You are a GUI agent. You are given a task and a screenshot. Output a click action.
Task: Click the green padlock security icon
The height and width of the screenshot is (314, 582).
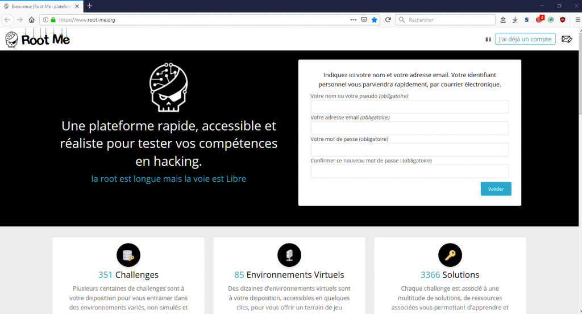point(53,19)
